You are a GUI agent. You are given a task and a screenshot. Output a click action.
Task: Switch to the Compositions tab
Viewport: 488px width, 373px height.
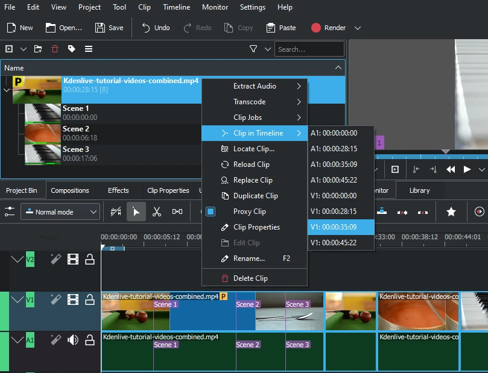tap(70, 190)
